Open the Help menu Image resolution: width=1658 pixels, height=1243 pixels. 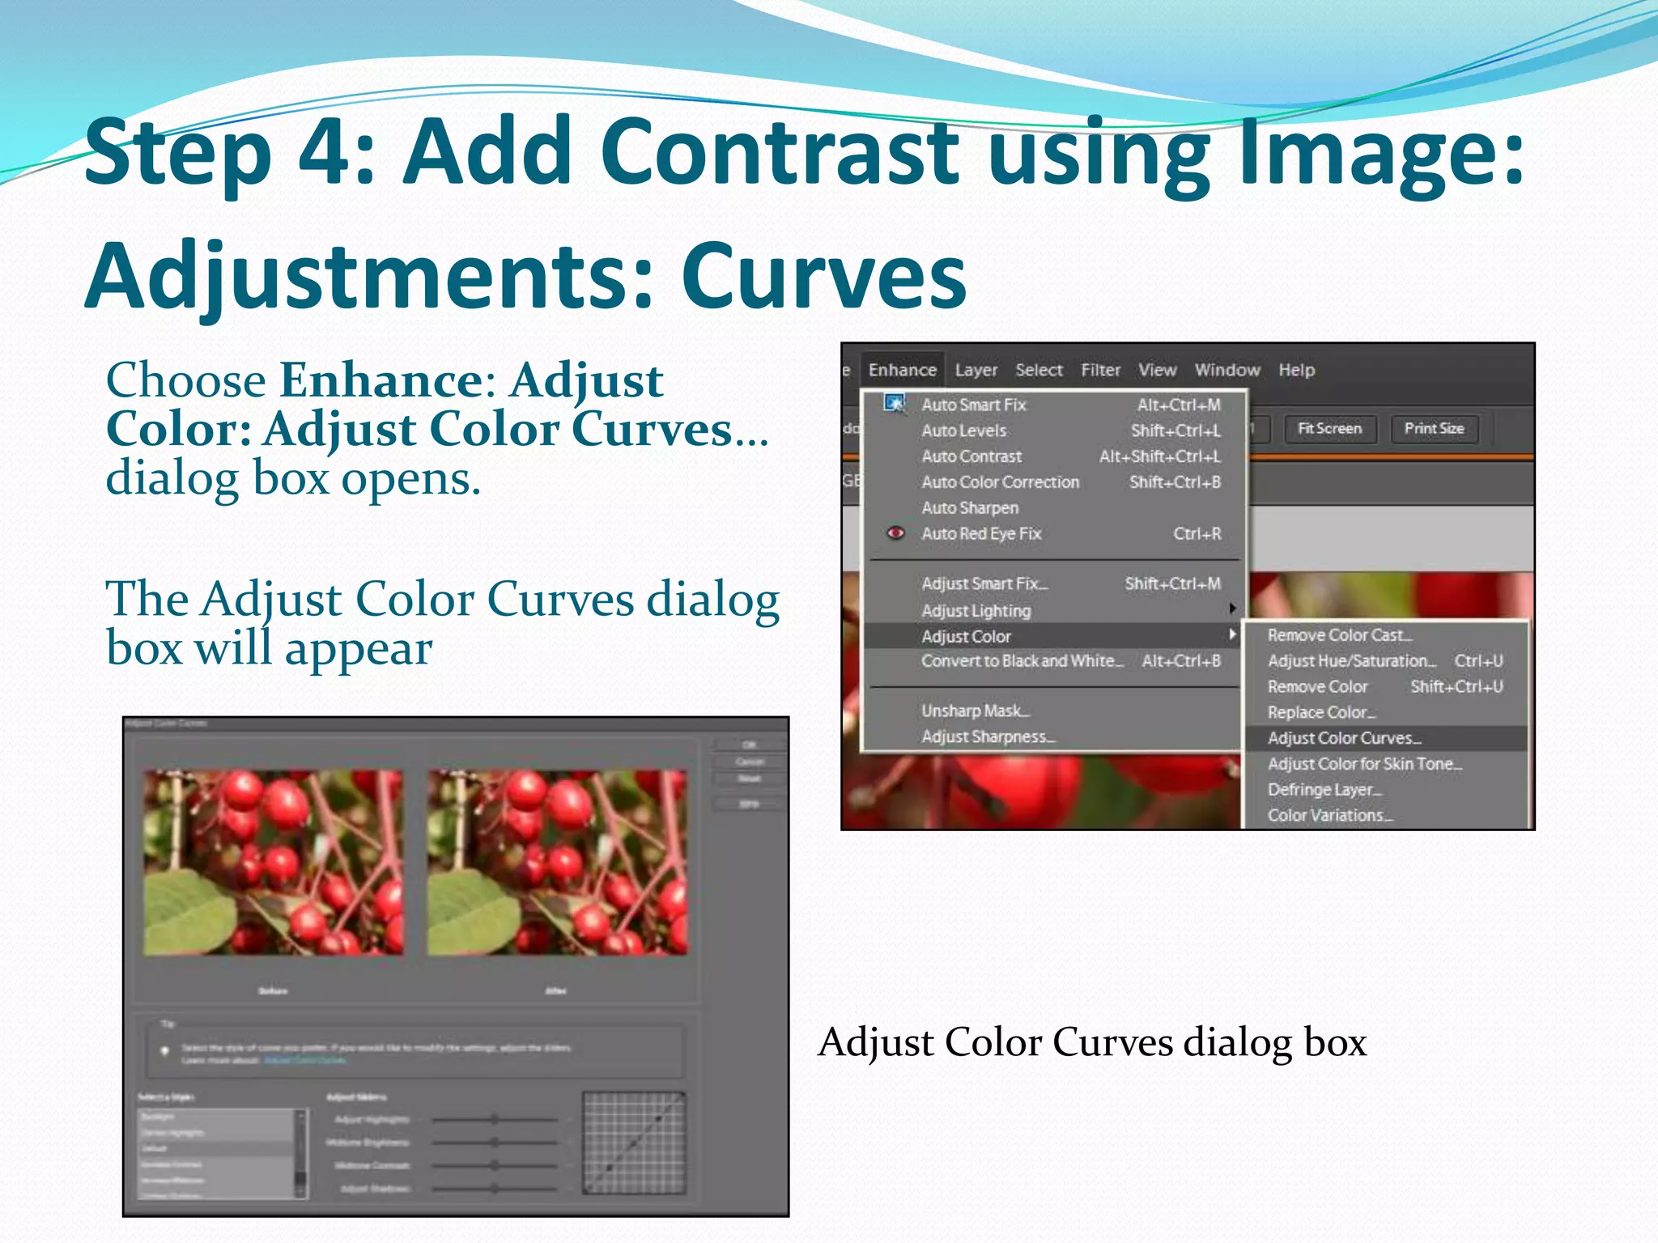tap(1296, 370)
